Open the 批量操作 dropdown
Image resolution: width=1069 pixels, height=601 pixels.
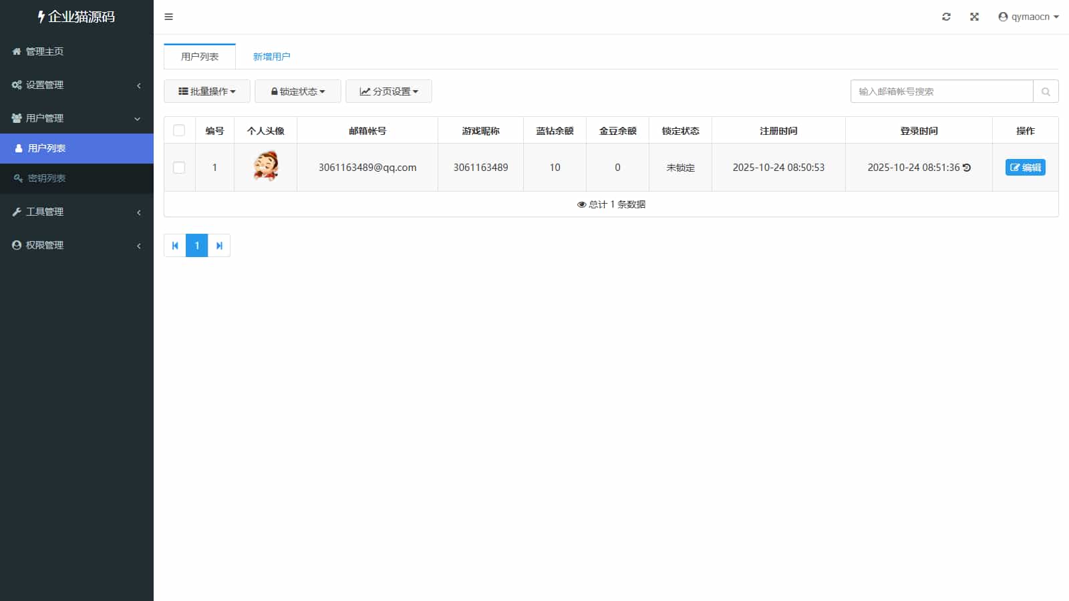[x=206, y=91]
